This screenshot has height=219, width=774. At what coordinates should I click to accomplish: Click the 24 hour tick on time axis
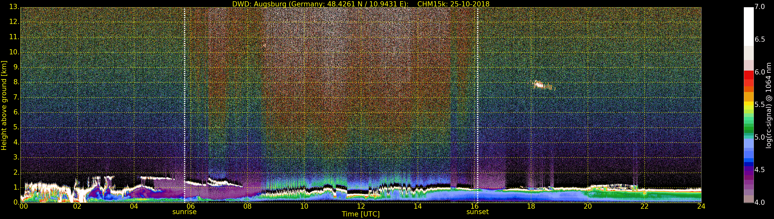[701, 206]
